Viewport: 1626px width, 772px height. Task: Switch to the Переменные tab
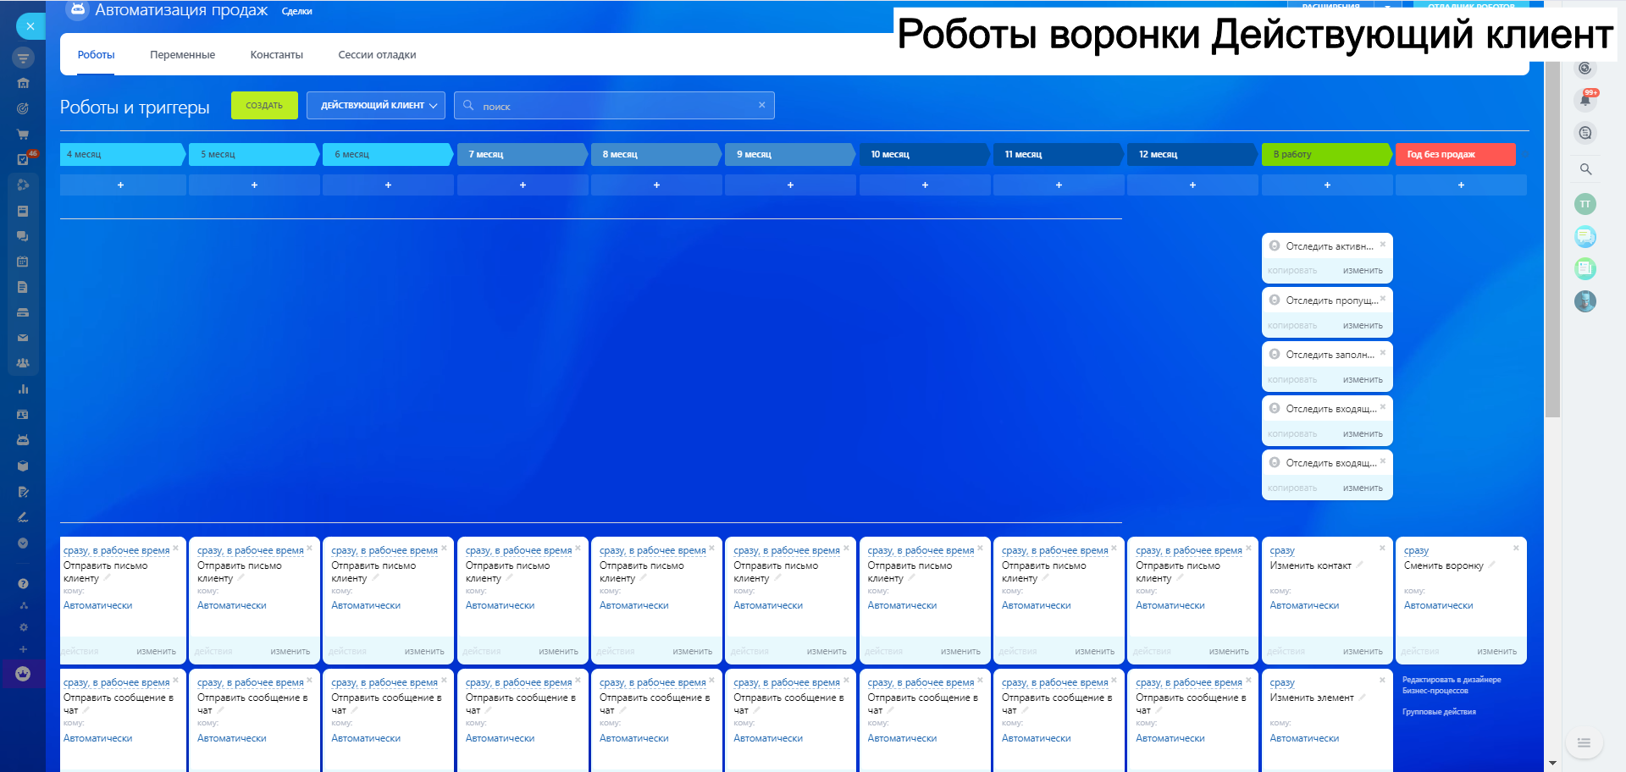[182, 55]
